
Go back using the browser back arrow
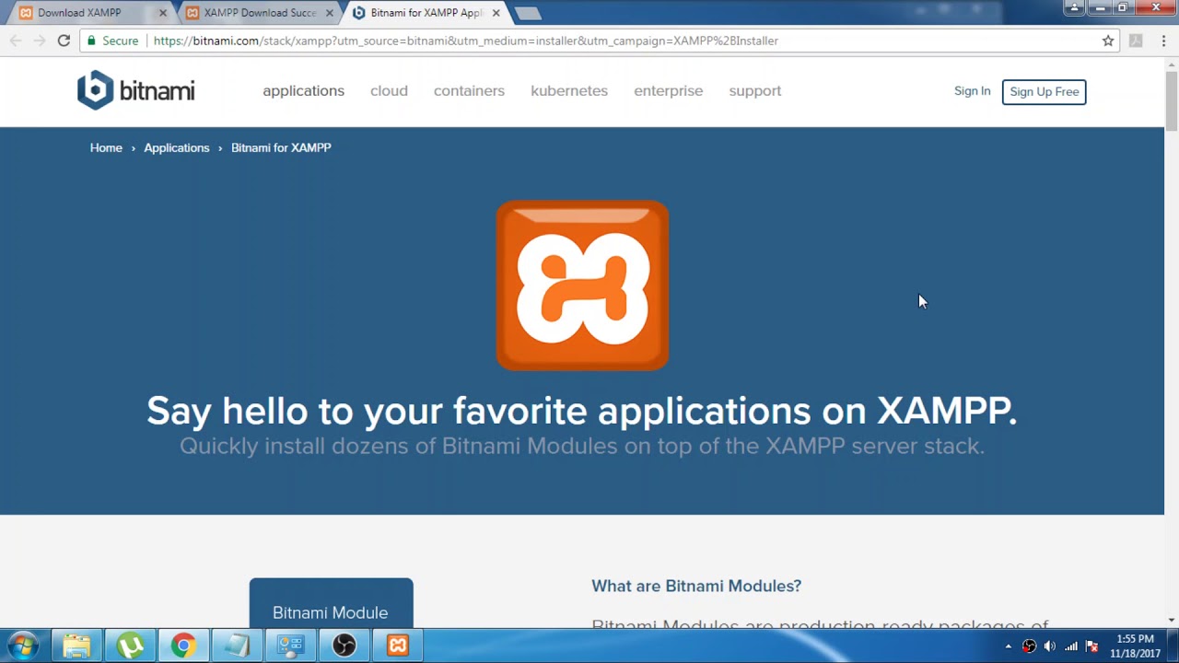coord(16,41)
